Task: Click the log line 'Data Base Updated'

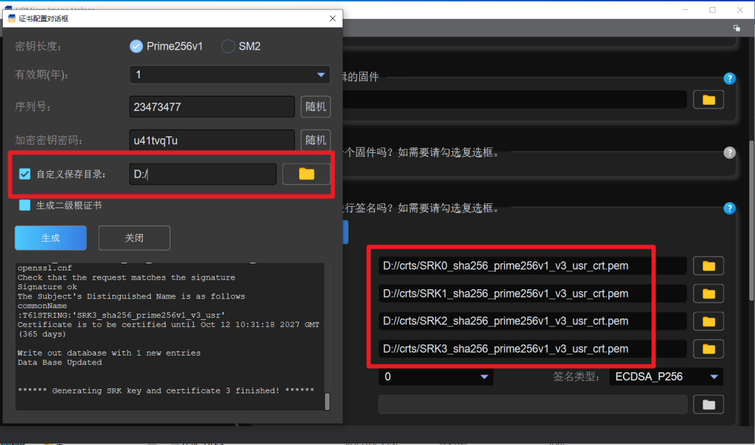Action: click(x=59, y=363)
